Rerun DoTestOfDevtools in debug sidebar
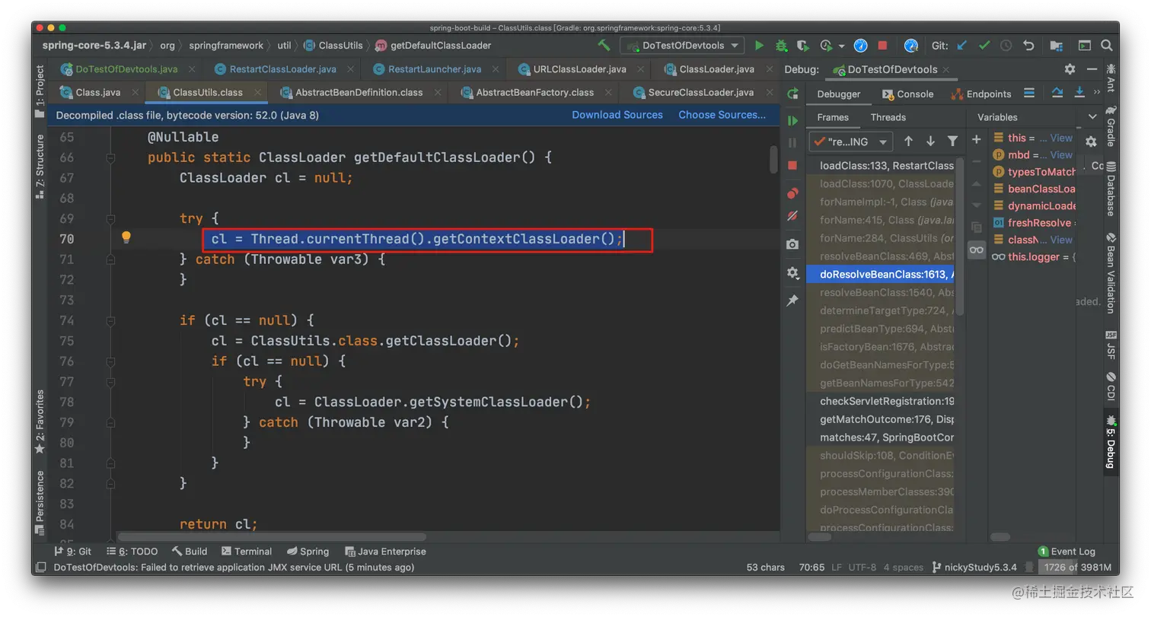The image size is (1151, 617). (792, 94)
